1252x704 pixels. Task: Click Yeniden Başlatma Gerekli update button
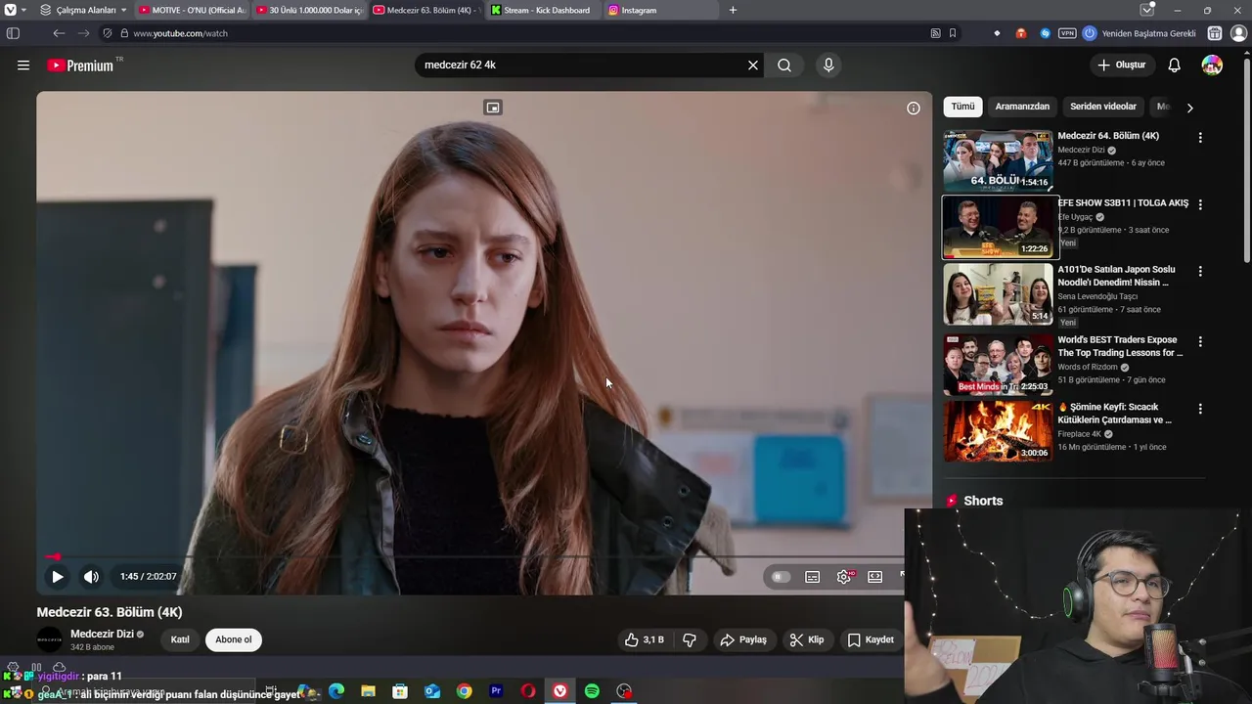pyautogui.click(x=1140, y=33)
